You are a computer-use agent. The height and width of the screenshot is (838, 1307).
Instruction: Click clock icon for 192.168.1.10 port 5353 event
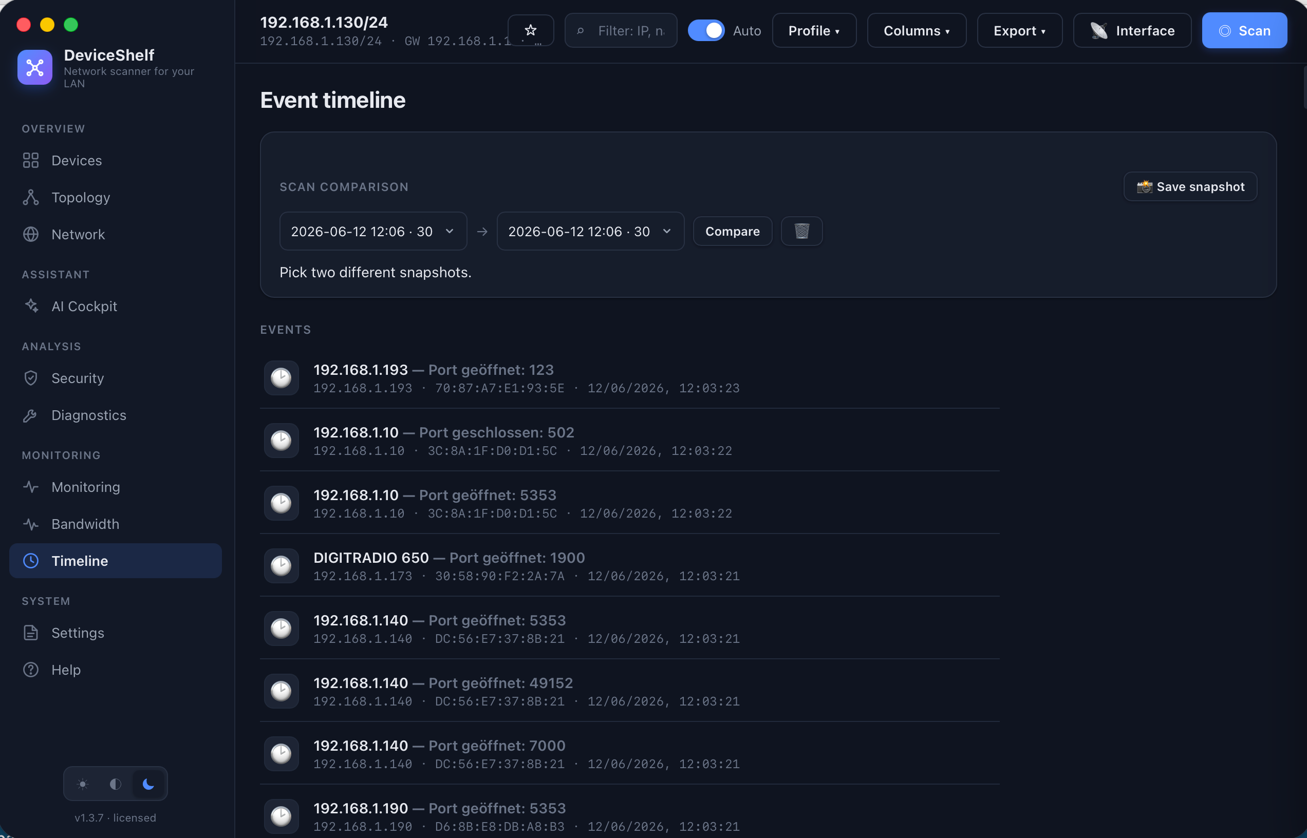[x=282, y=503]
